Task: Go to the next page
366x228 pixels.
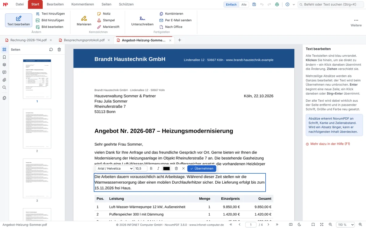Action: tap(268, 225)
